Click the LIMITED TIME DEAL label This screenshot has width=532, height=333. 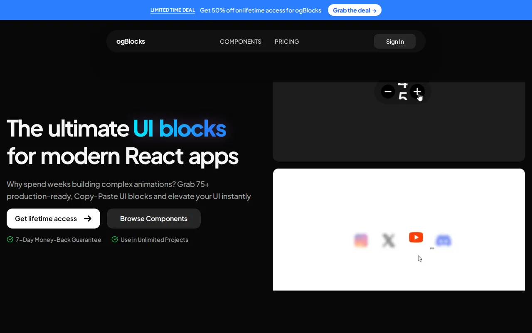click(x=172, y=10)
